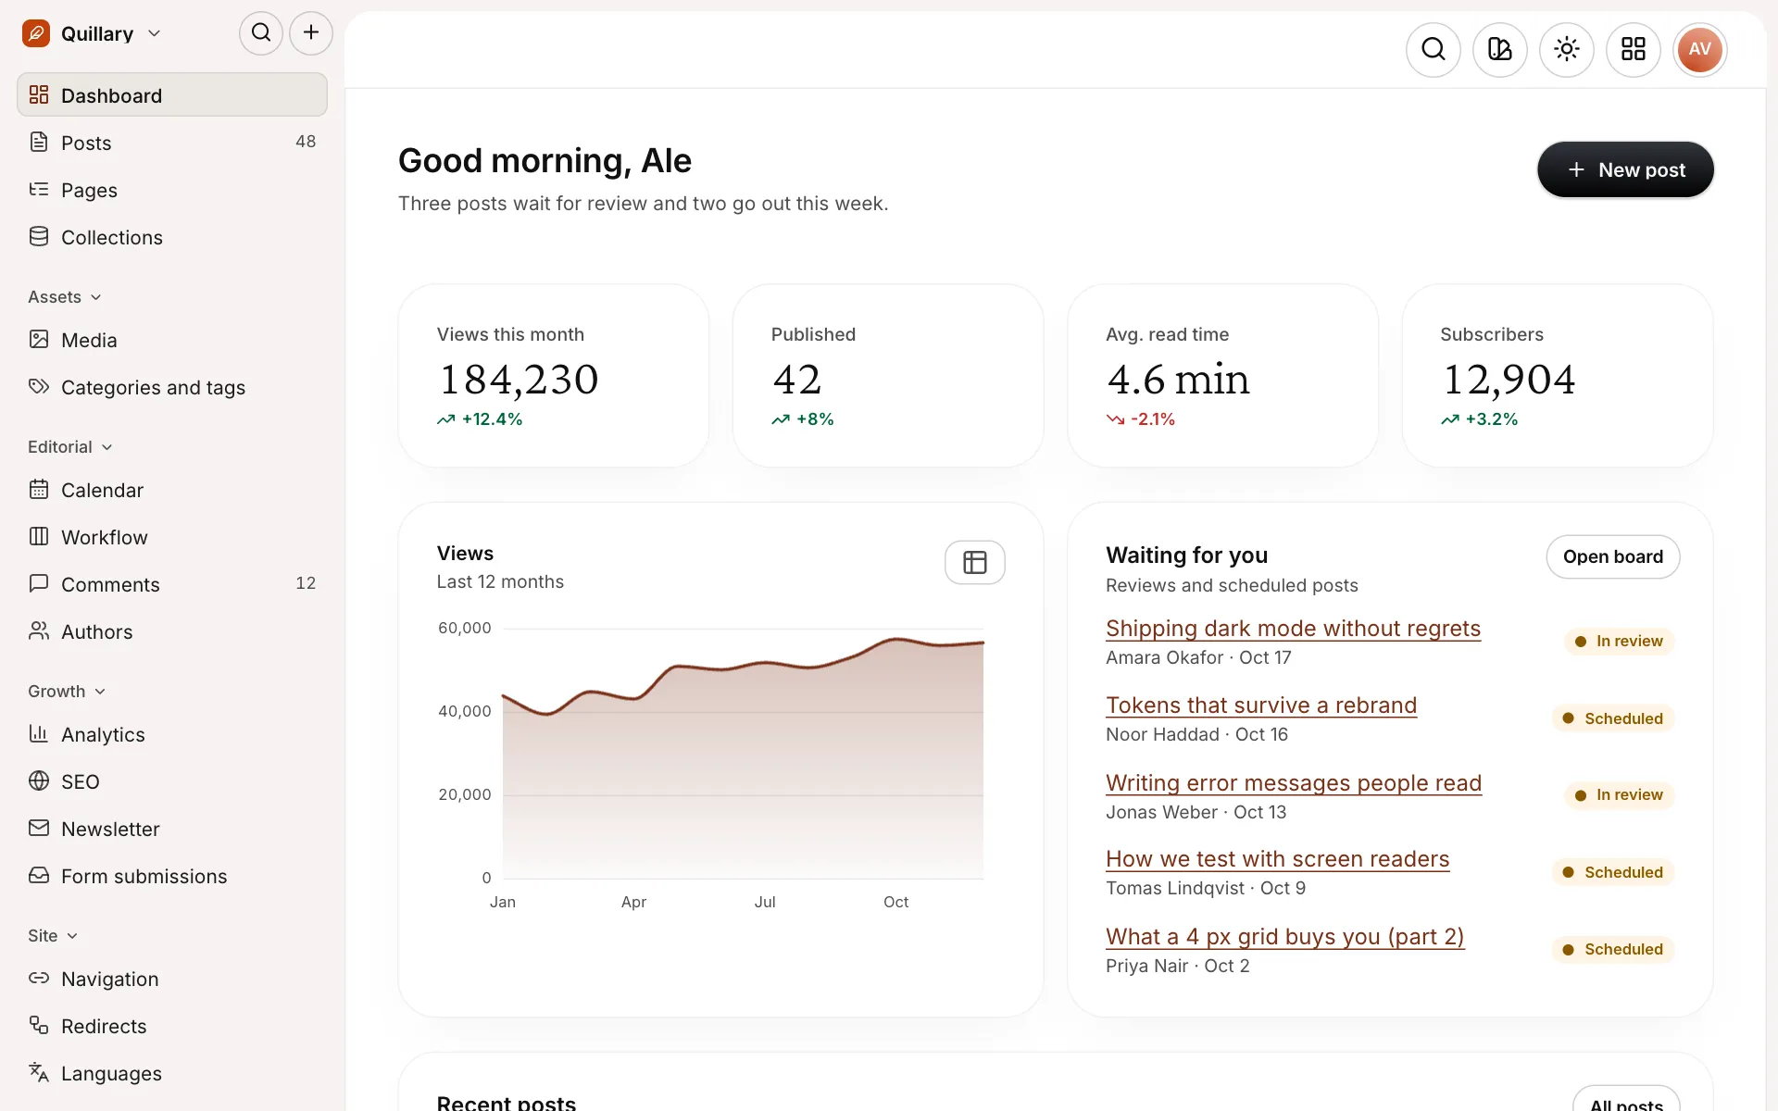Open site Navigation settings
Screen dimensions: 1778x1111
(172, 979)
